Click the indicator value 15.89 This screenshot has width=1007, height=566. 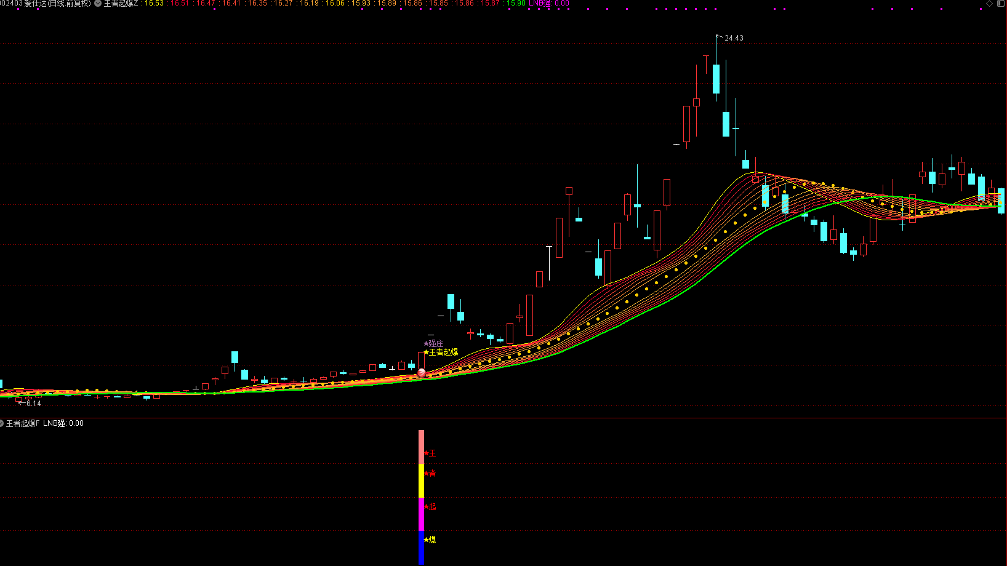[387, 4]
